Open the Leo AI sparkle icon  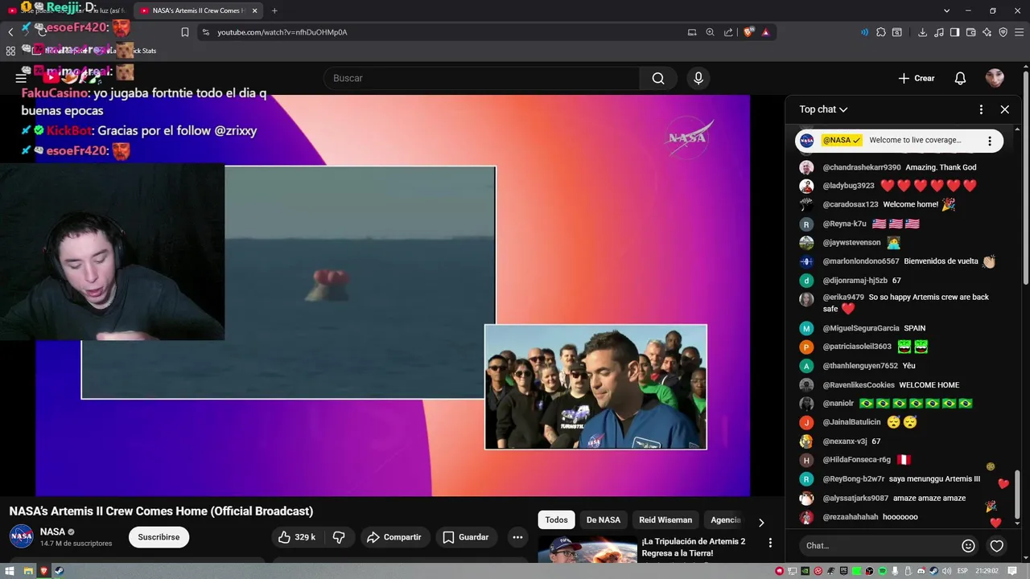pos(987,32)
